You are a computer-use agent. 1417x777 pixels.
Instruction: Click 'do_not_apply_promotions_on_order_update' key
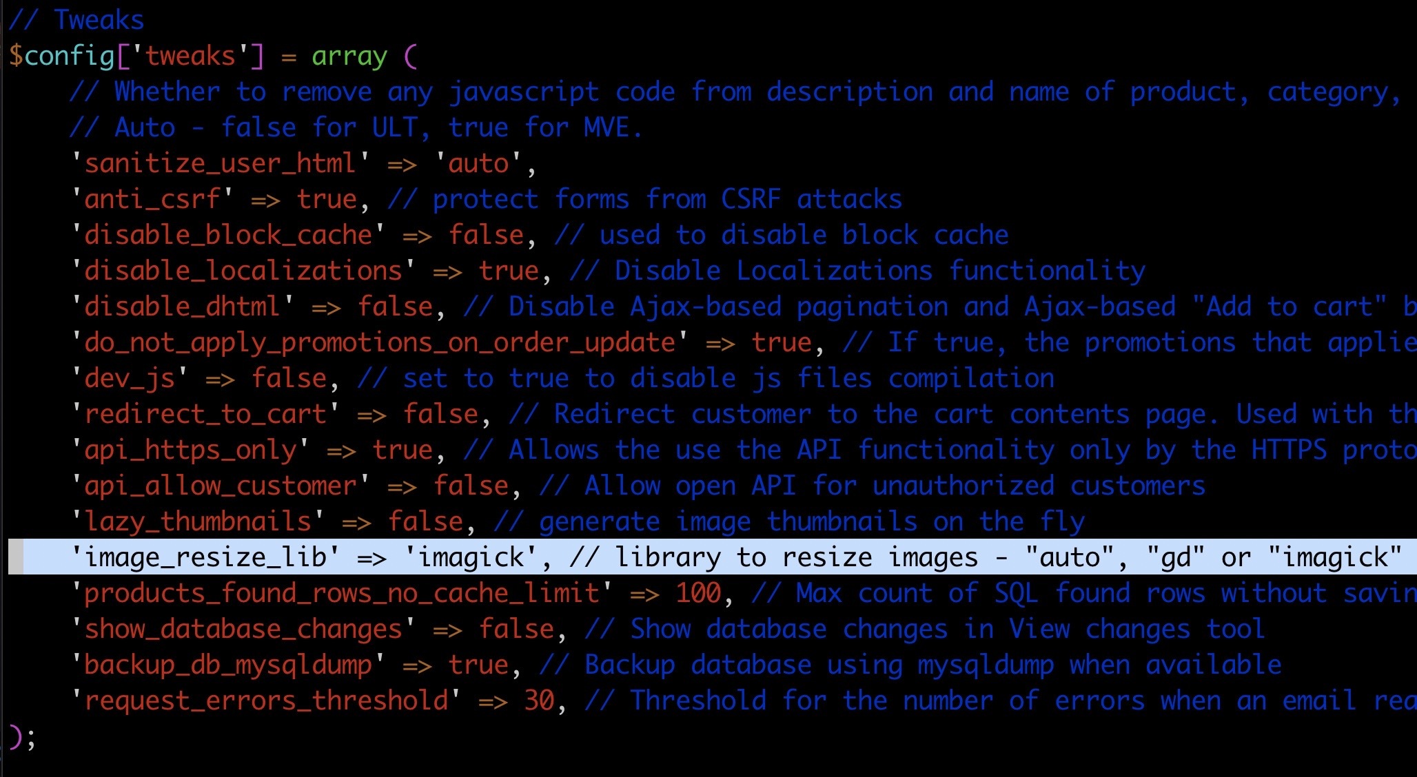coord(379,343)
